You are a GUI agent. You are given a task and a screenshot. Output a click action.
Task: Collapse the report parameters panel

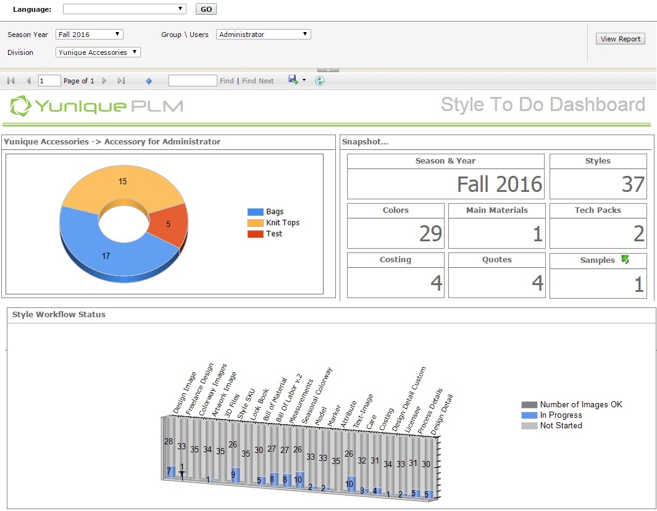pyautogui.click(x=328, y=70)
